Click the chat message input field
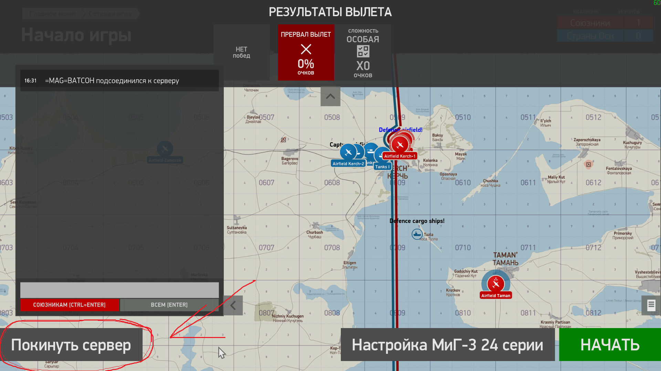Viewport: 661px width, 371px height. (x=119, y=290)
